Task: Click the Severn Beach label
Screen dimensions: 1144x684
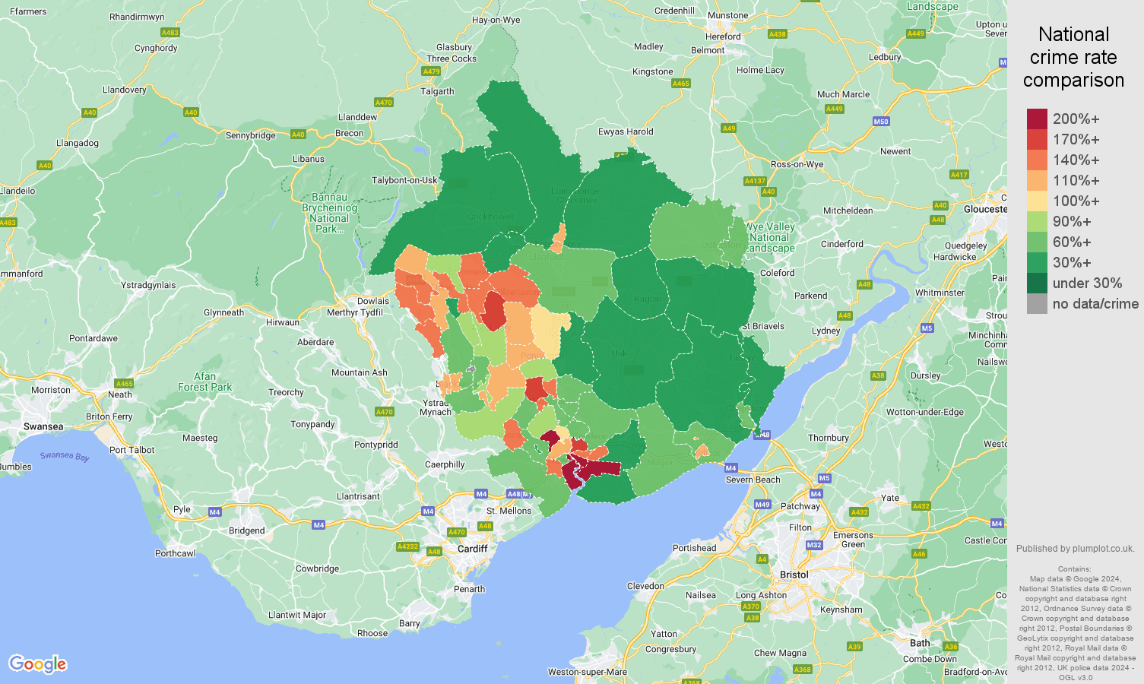Action: (x=753, y=480)
